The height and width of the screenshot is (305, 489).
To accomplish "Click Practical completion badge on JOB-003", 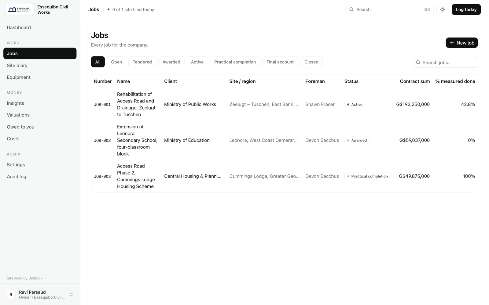I will (x=367, y=176).
